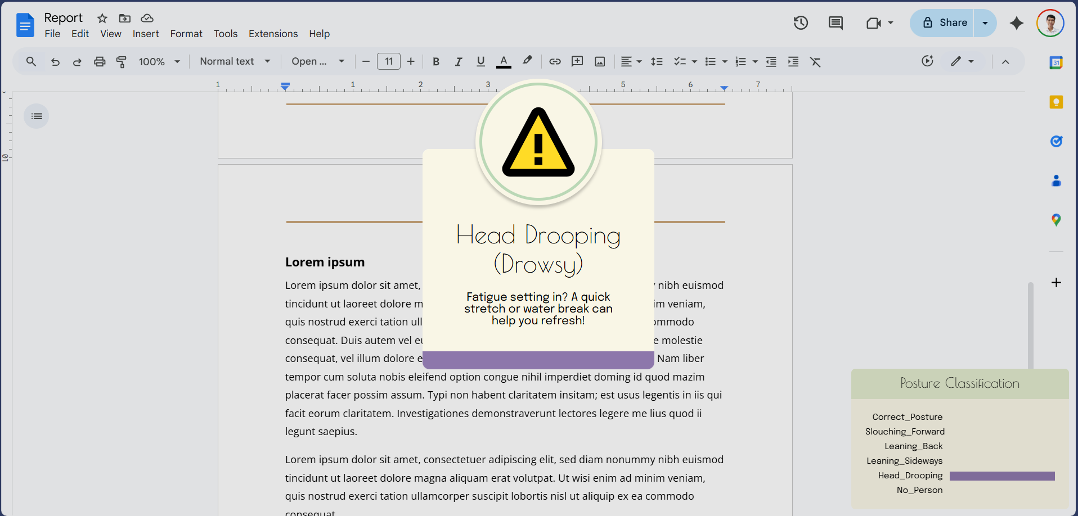
Task: Open the Normal text style dropdown
Action: tap(235, 61)
